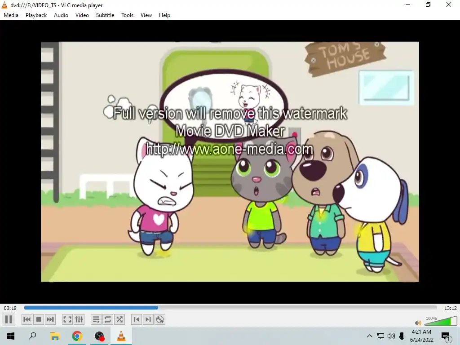Toggle fullscreen video mode
The image size is (460, 345).
67,319
